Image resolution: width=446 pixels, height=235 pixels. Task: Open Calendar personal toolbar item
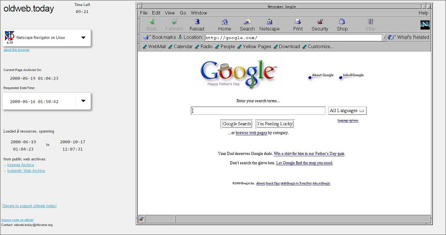point(180,47)
